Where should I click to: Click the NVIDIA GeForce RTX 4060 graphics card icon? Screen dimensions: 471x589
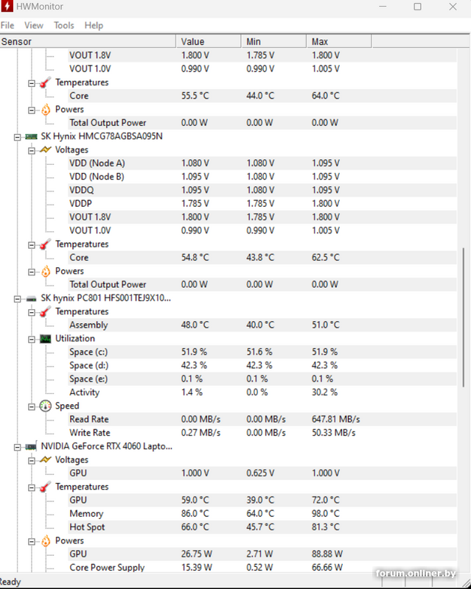click(x=31, y=446)
